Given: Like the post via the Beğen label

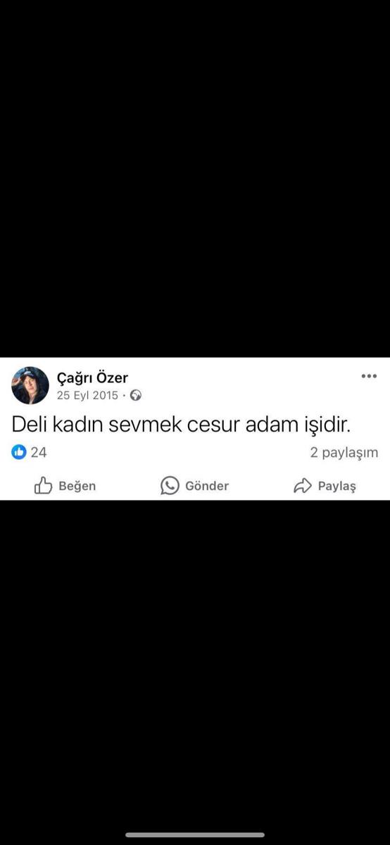Looking at the screenshot, I should (77, 486).
